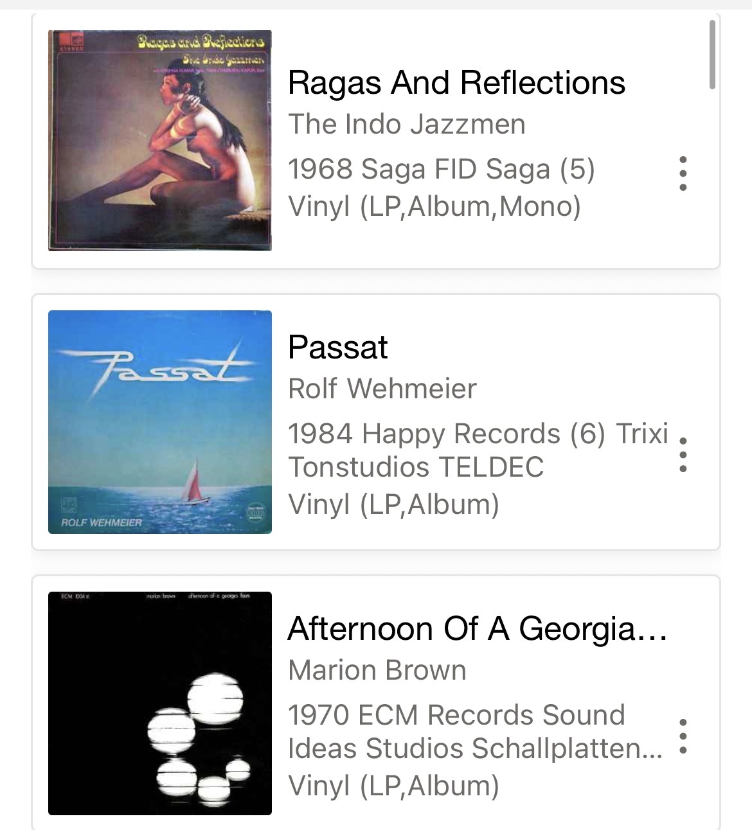Click the Vinyl (LP,Album,Mono) format text
Screen dimensions: 752x830
coord(434,207)
